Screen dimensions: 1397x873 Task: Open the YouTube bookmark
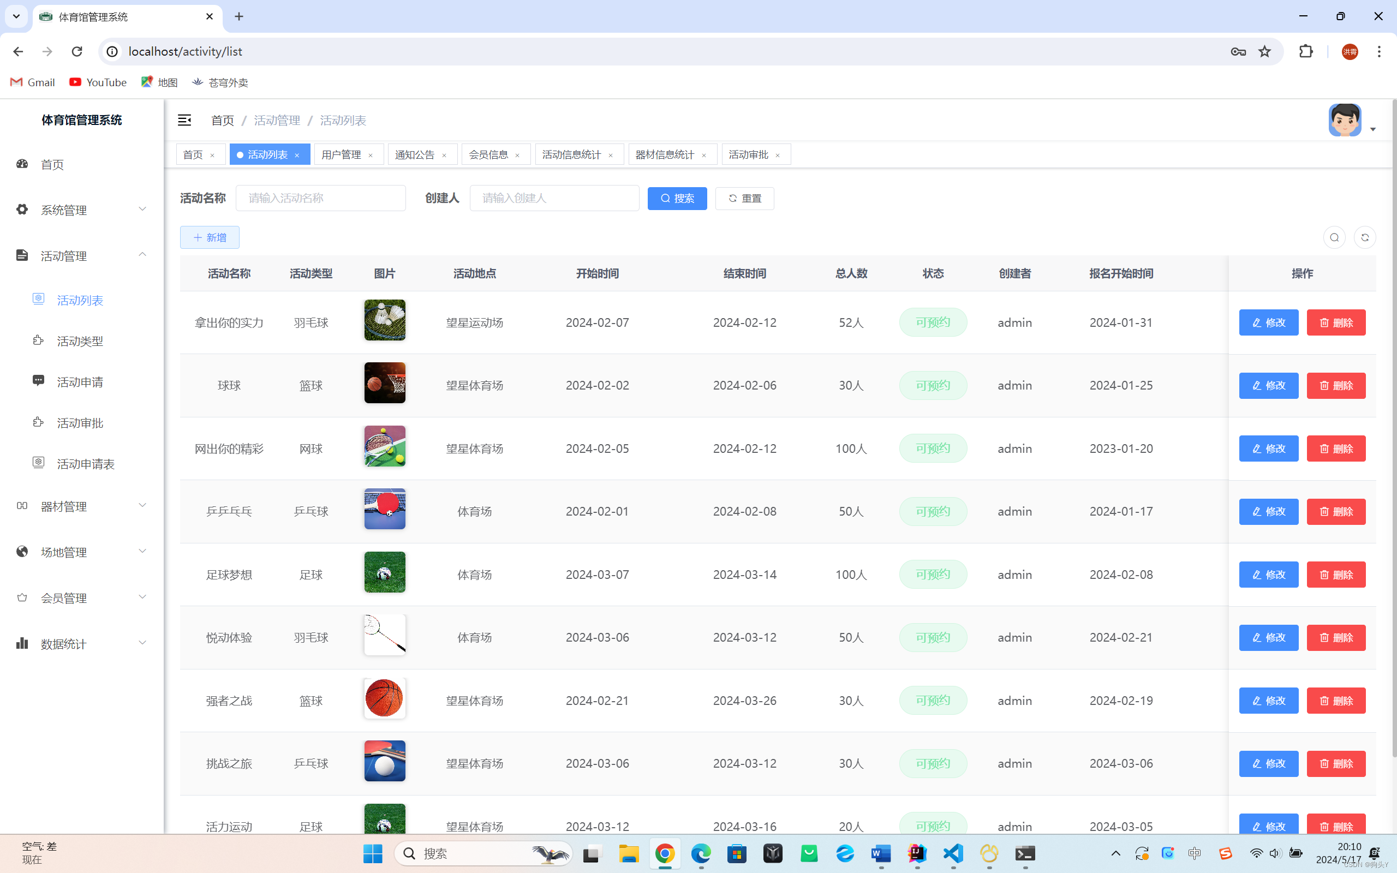point(98,82)
